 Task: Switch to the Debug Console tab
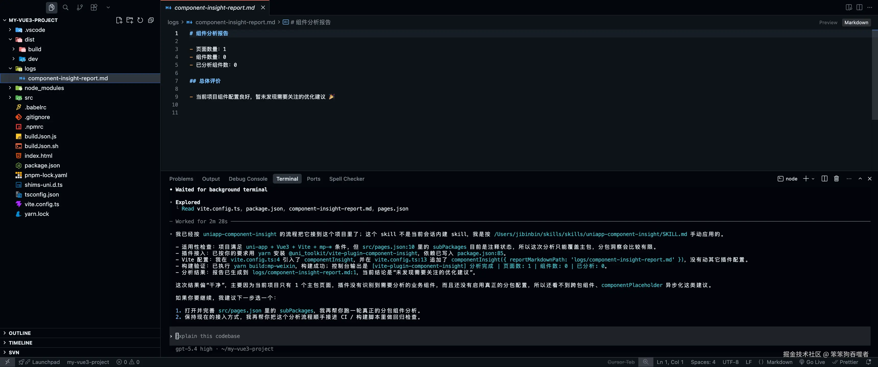tap(248, 179)
